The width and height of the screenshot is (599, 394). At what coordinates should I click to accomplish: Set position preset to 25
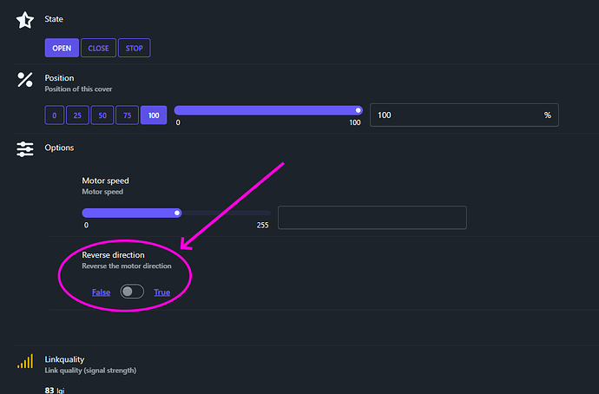point(78,115)
